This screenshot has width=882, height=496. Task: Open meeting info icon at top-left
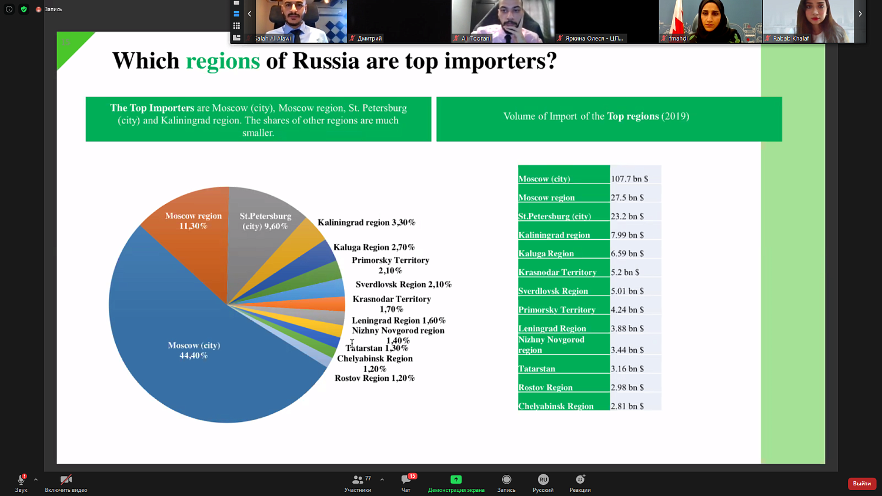(x=9, y=9)
